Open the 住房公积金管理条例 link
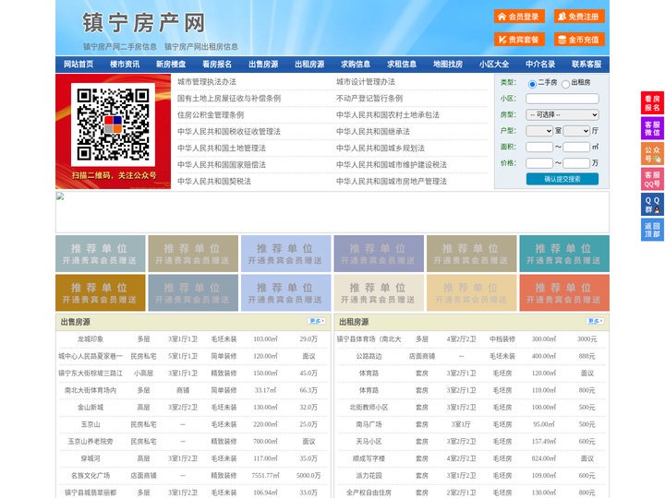Viewport: 665px width, 498px height. pos(211,114)
